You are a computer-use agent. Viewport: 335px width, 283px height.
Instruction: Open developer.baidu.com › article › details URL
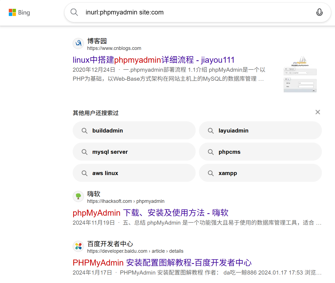pos(135,251)
